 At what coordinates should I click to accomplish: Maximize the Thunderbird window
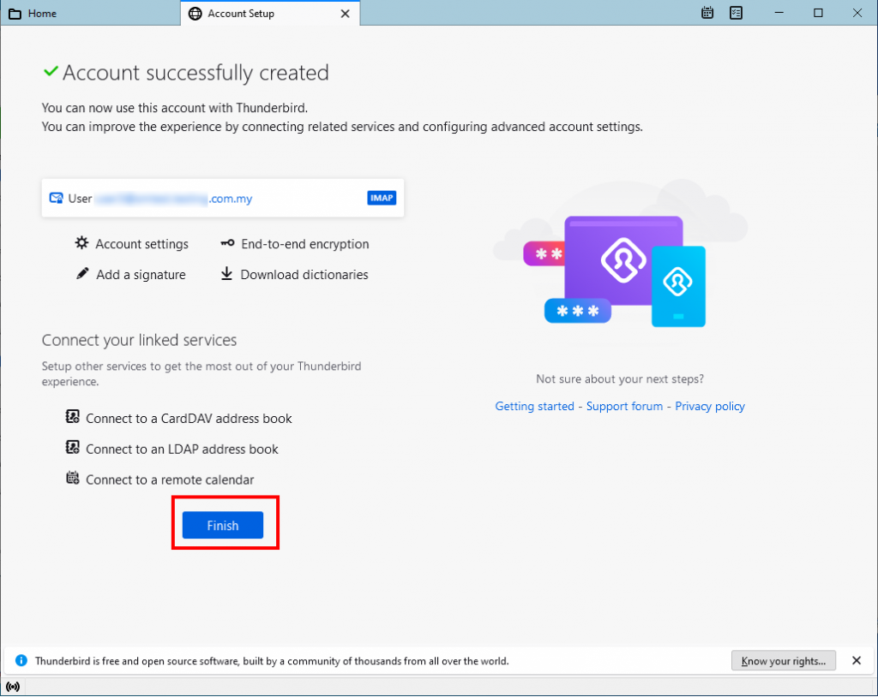pos(818,13)
